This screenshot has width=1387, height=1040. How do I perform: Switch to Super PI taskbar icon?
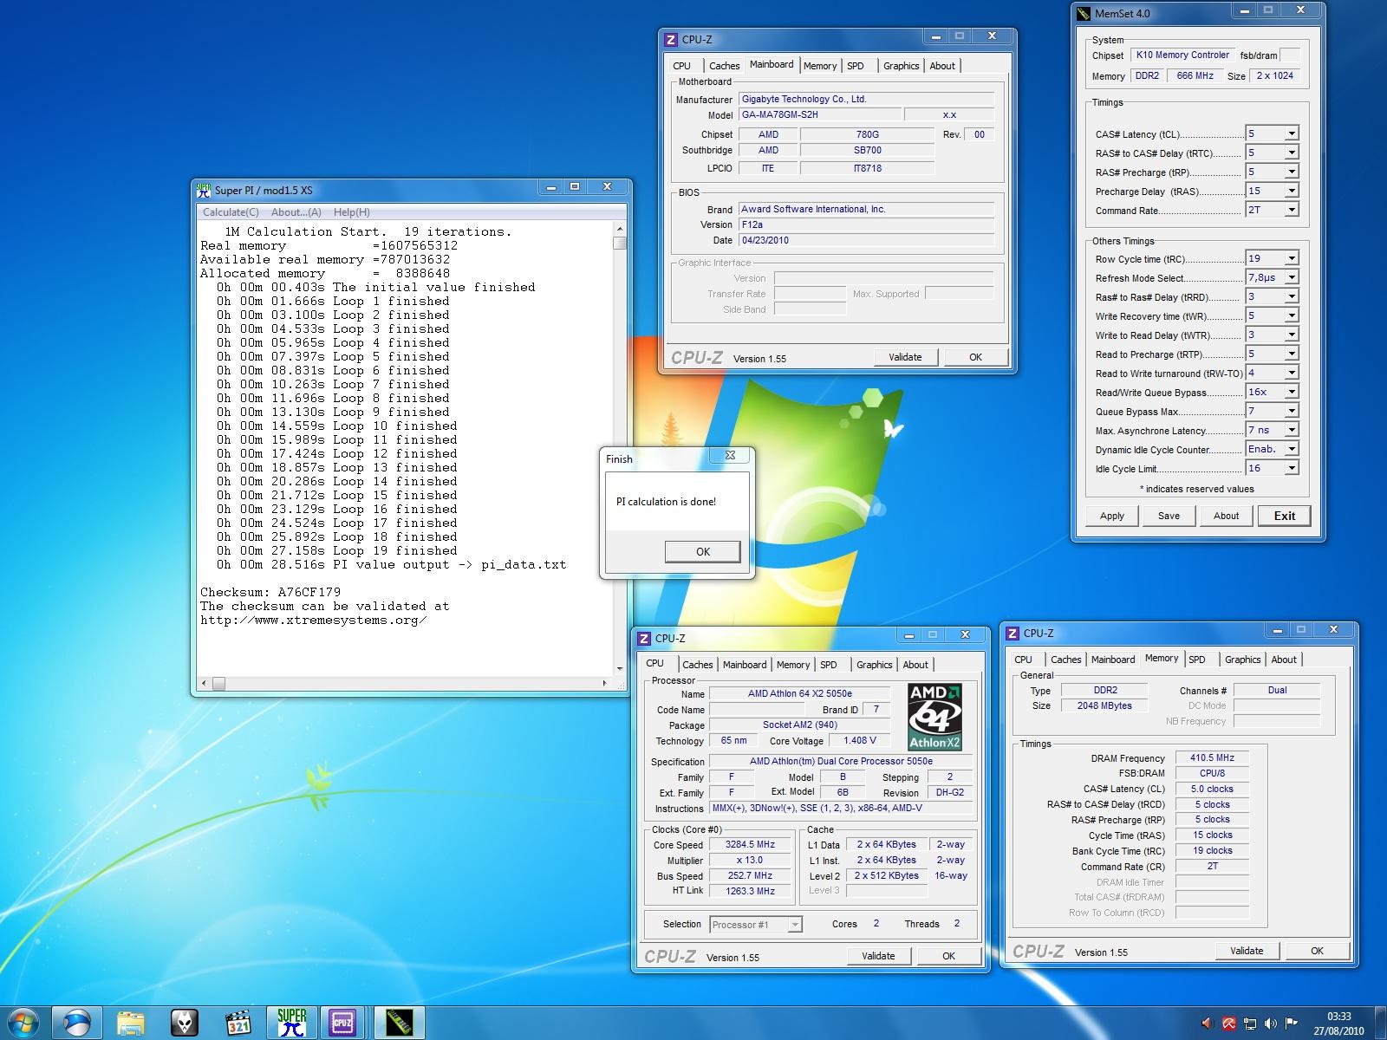292,1023
